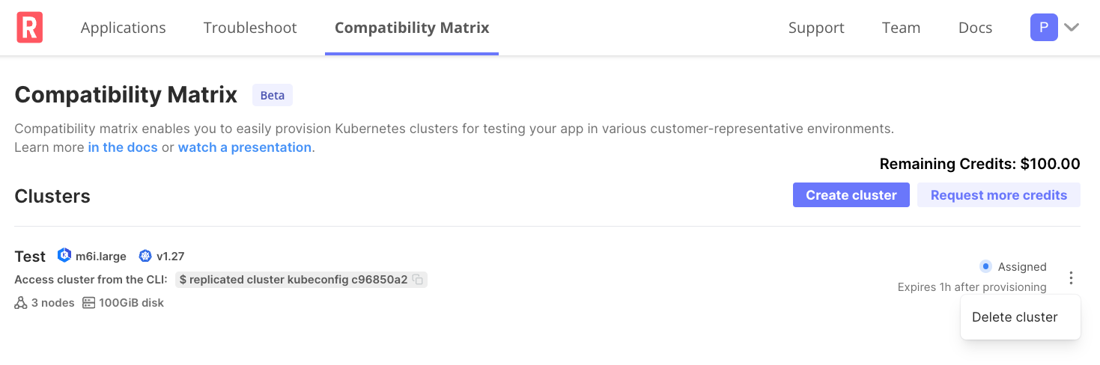Click the EKS icon beside m6i.large

pos(64,256)
